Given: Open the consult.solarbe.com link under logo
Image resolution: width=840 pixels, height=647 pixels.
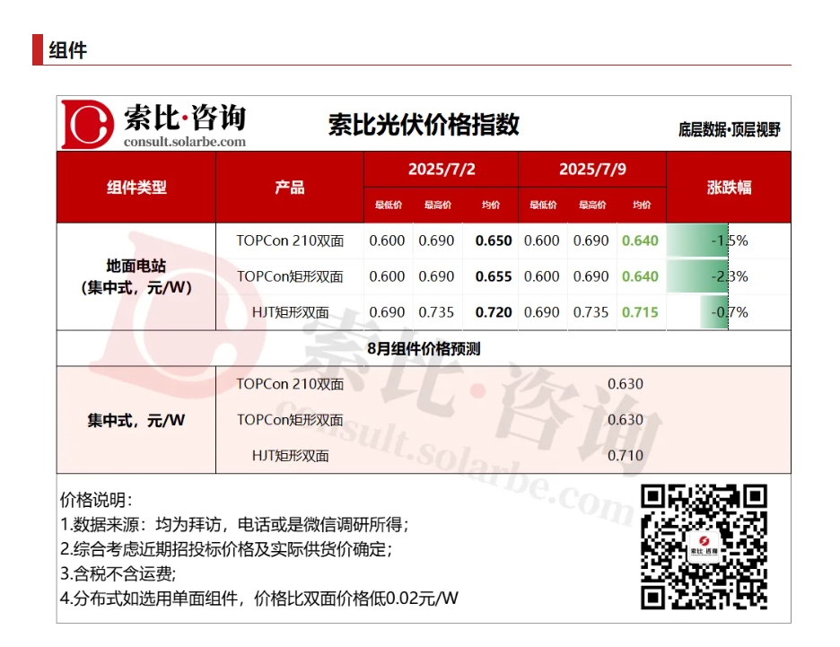Looking at the screenshot, I should coord(184,142).
